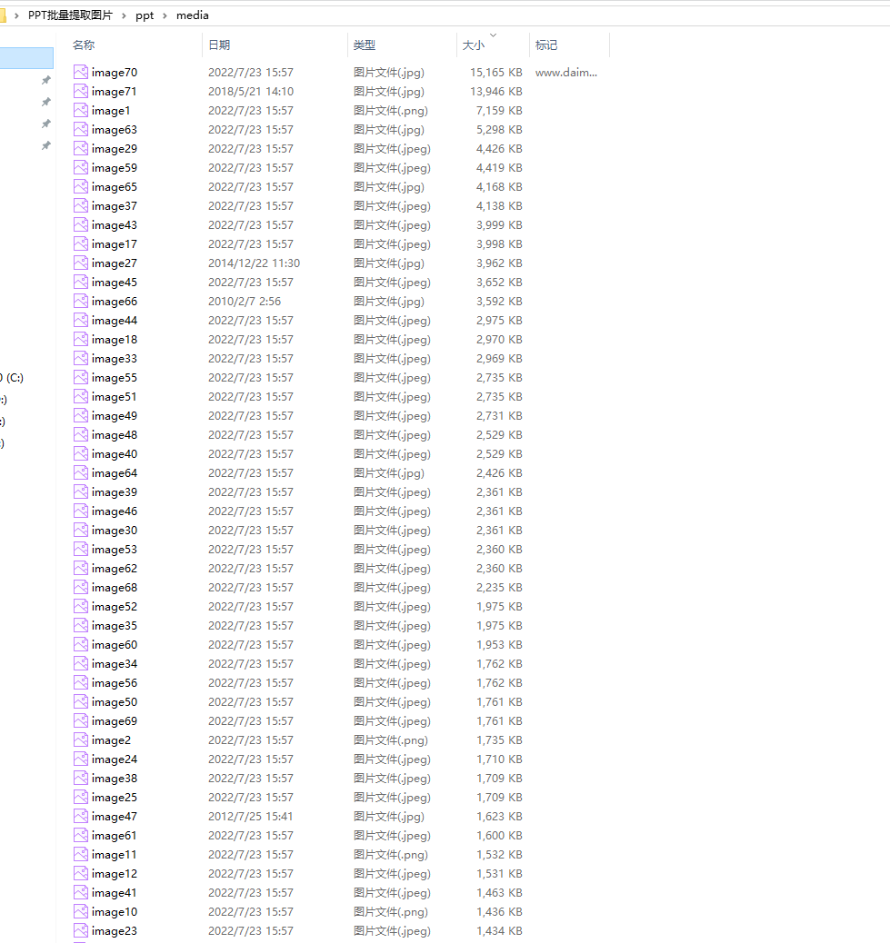Select file name image38
The width and height of the screenshot is (890, 943).
click(x=115, y=779)
